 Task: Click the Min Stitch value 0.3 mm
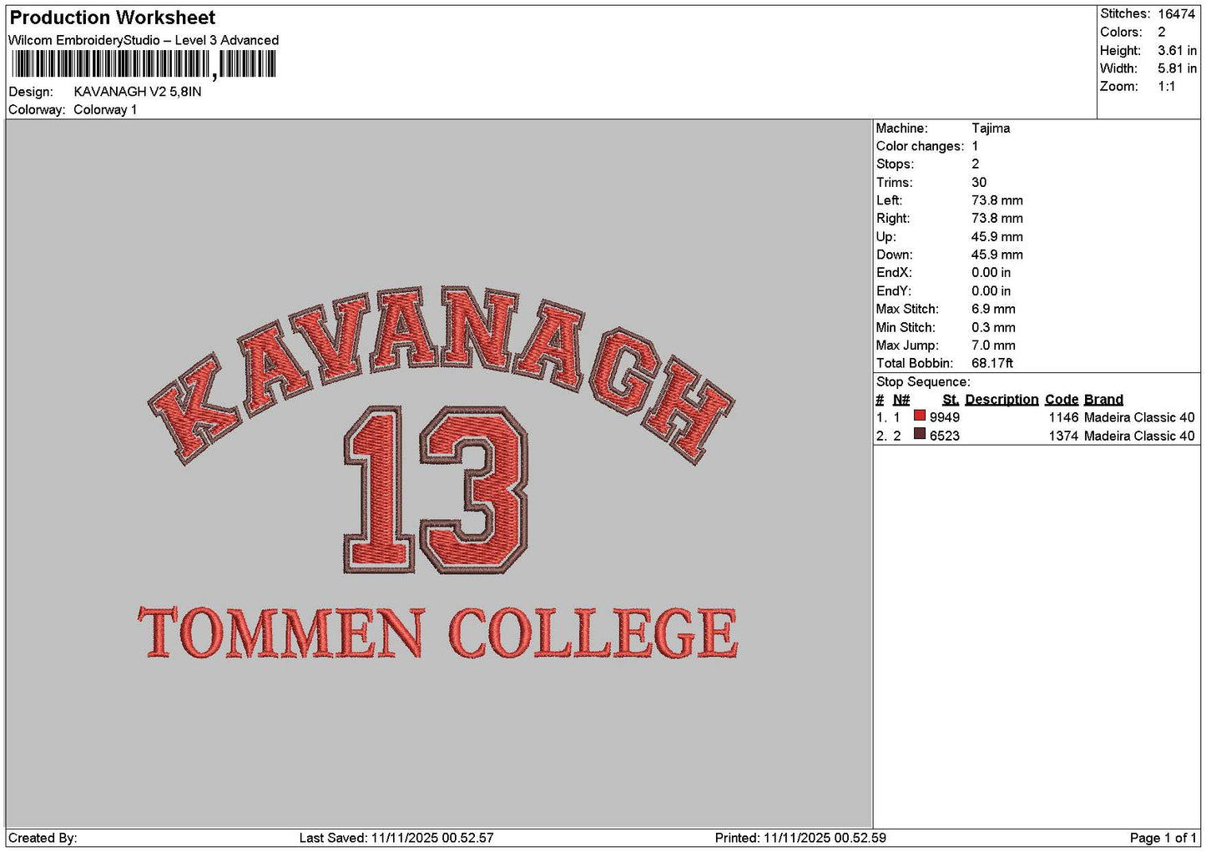coord(994,327)
